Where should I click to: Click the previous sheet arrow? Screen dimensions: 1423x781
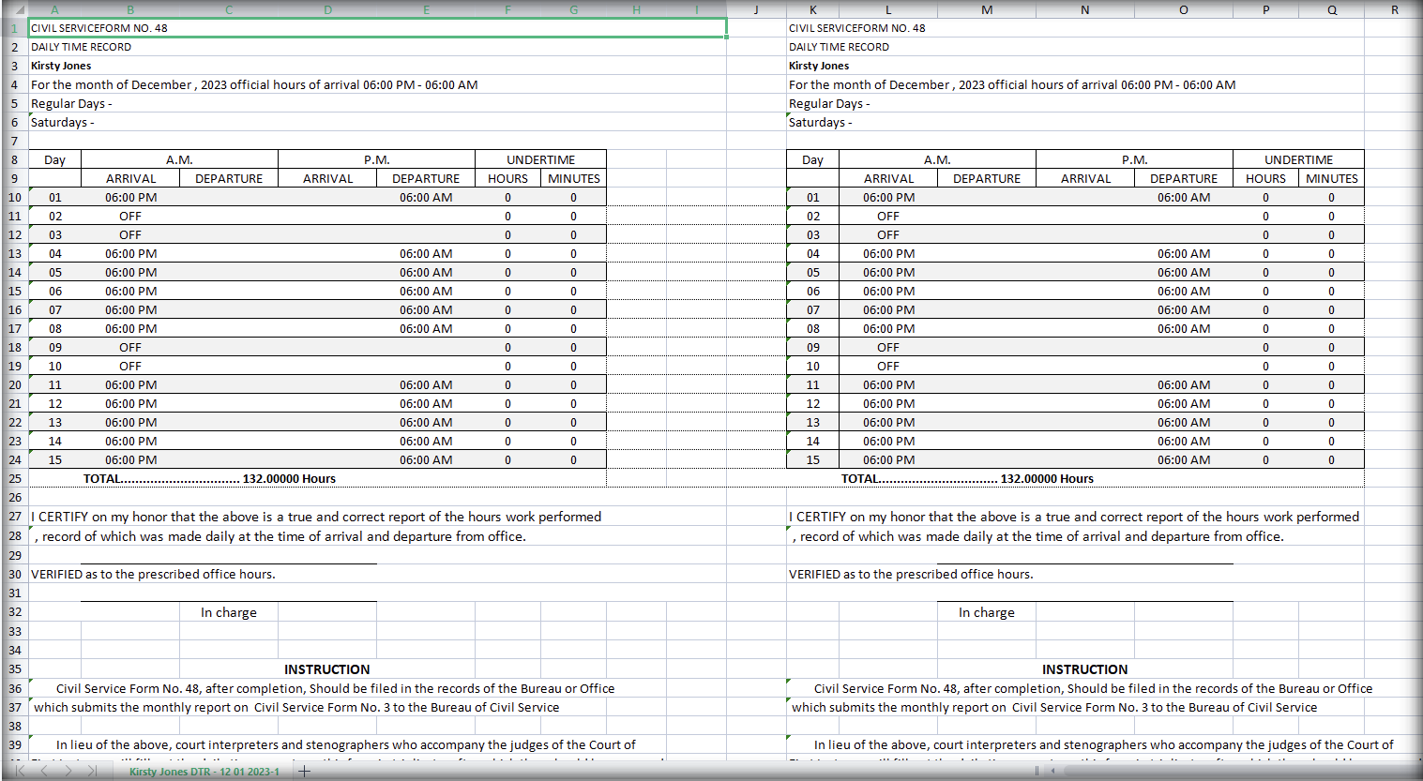click(x=43, y=771)
